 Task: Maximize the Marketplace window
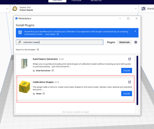tap(128, 19)
